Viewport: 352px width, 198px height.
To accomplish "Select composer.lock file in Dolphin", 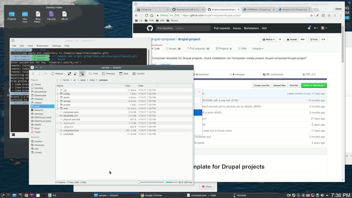I will (x=71, y=130).
